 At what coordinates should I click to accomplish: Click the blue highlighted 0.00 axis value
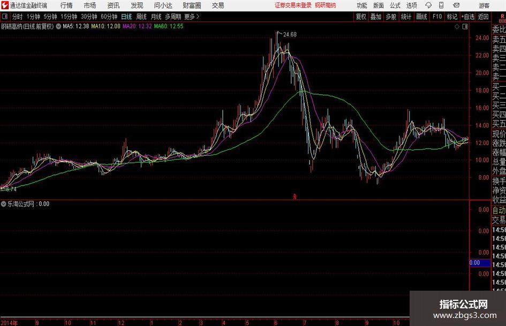coord(480,263)
